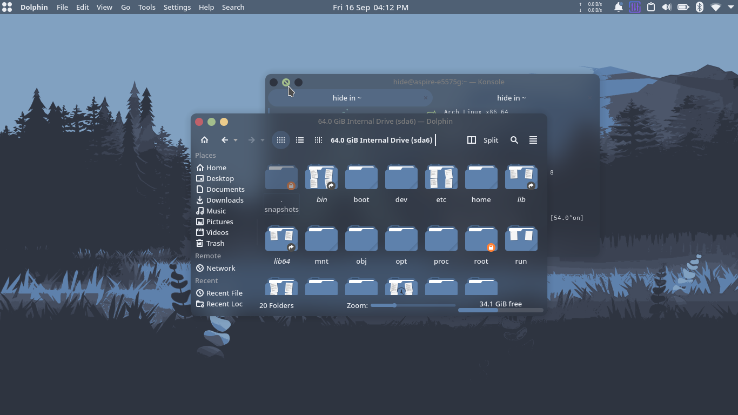
Task: Expand the forward-navigation history dropdown
Action: coord(263,140)
